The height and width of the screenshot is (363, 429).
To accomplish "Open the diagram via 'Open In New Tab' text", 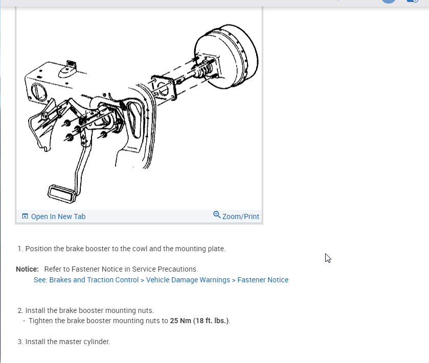I will coord(58,216).
